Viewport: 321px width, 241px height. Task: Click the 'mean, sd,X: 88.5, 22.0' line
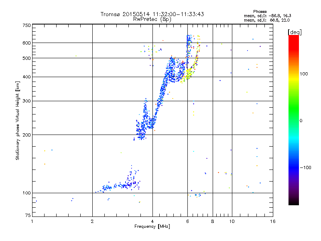point(267,20)
